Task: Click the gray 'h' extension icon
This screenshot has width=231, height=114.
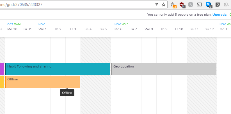Action: pos(191,4)
